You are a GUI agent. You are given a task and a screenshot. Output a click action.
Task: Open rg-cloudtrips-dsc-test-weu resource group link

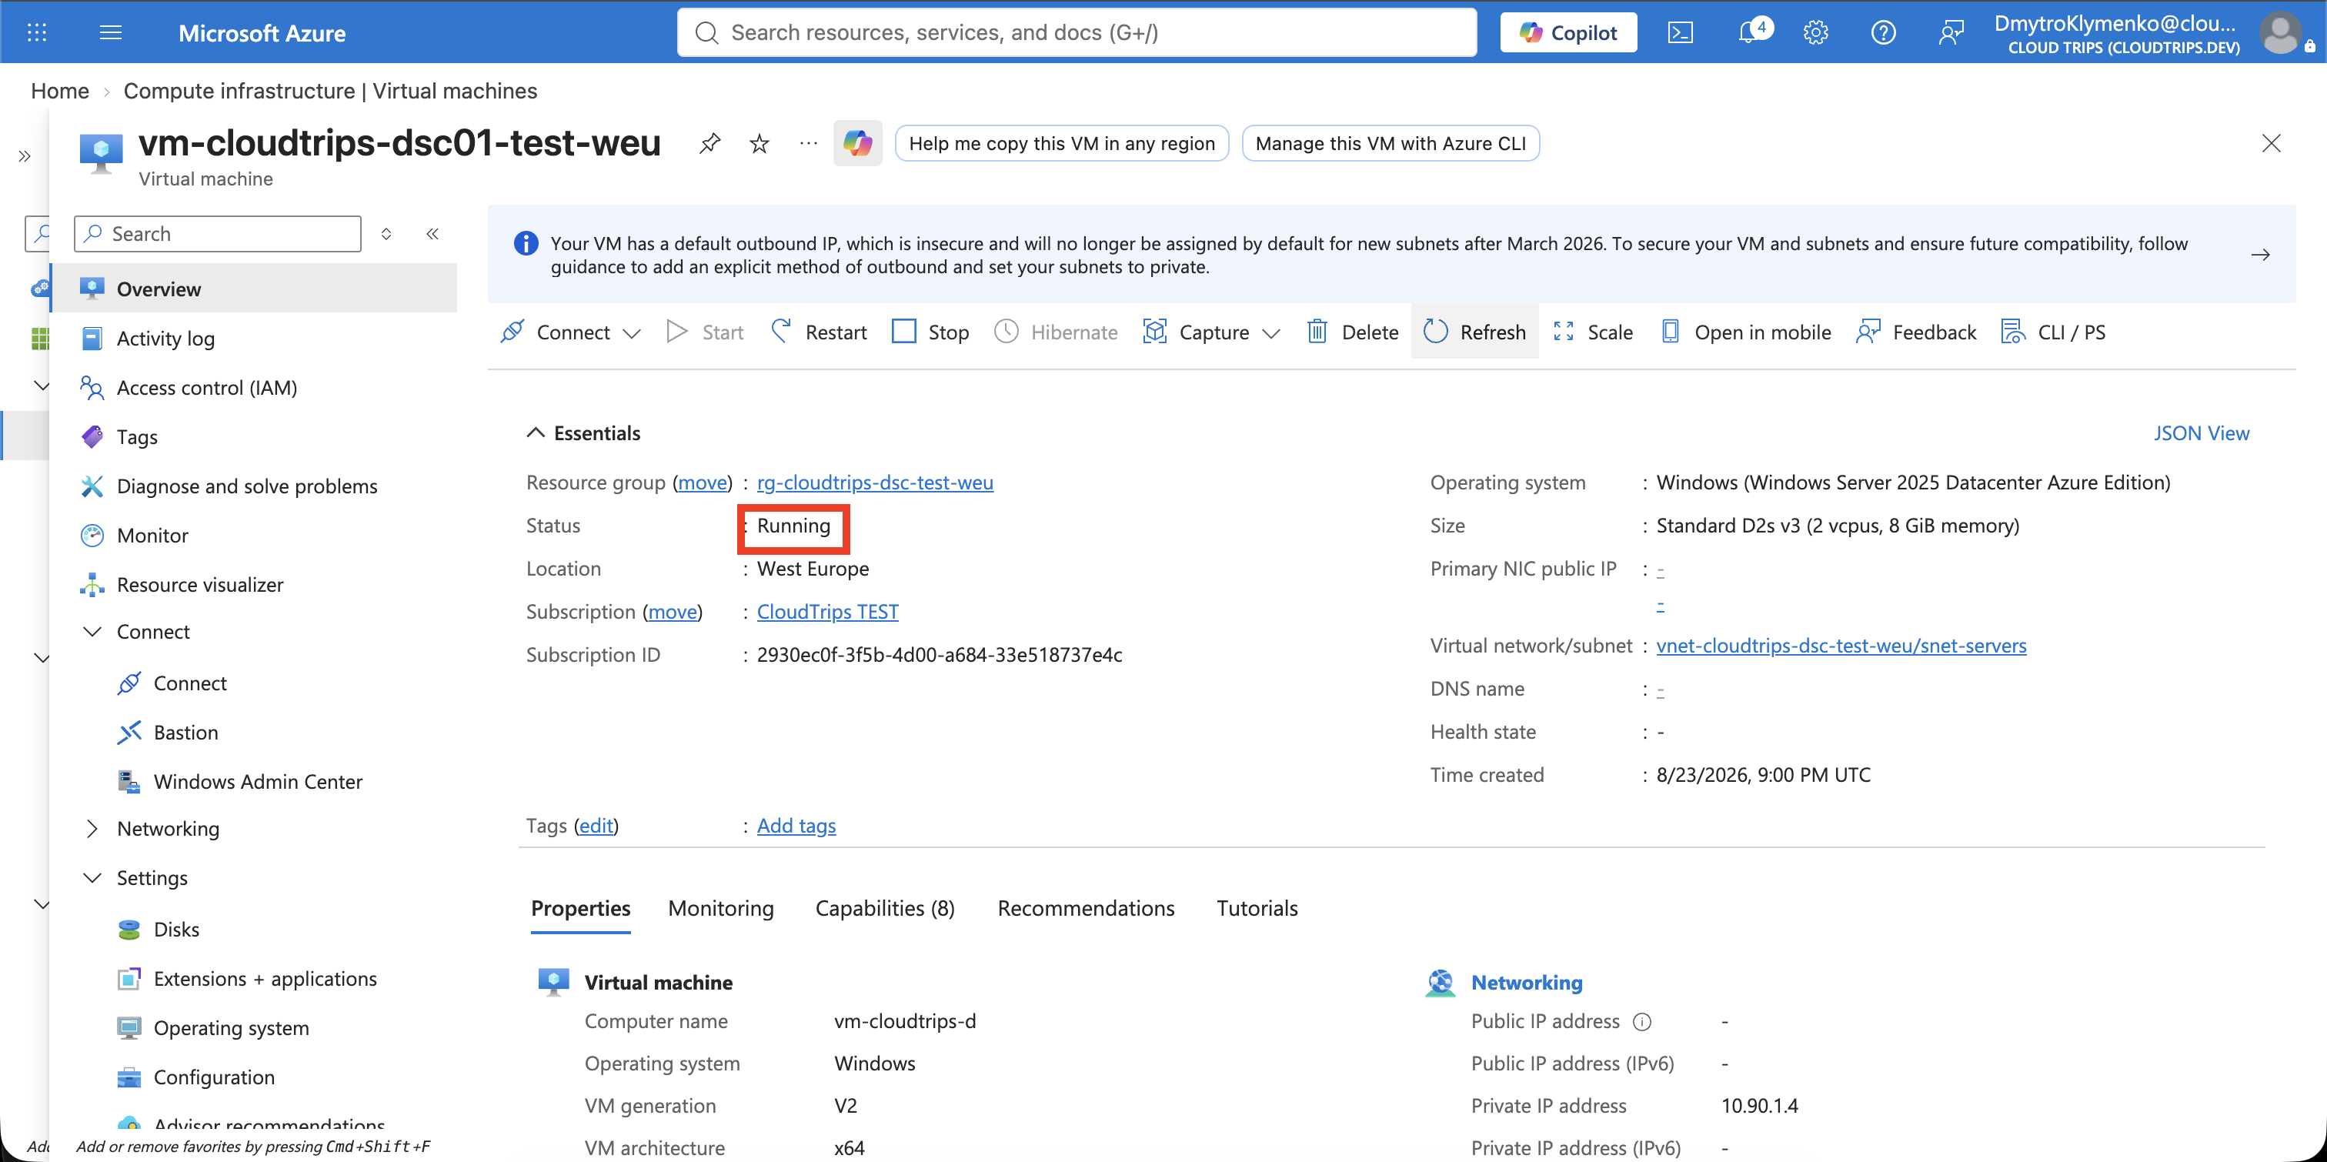pos(874,482)
